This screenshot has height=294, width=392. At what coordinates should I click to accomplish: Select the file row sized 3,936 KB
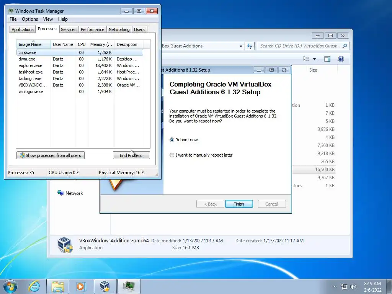pyautogui.click(x=314, y=129)
